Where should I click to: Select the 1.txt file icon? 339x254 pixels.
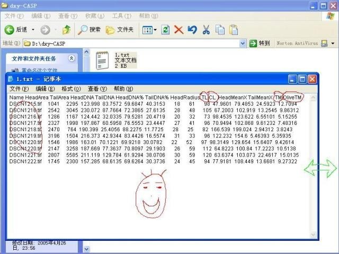click(x=103, y=60)
